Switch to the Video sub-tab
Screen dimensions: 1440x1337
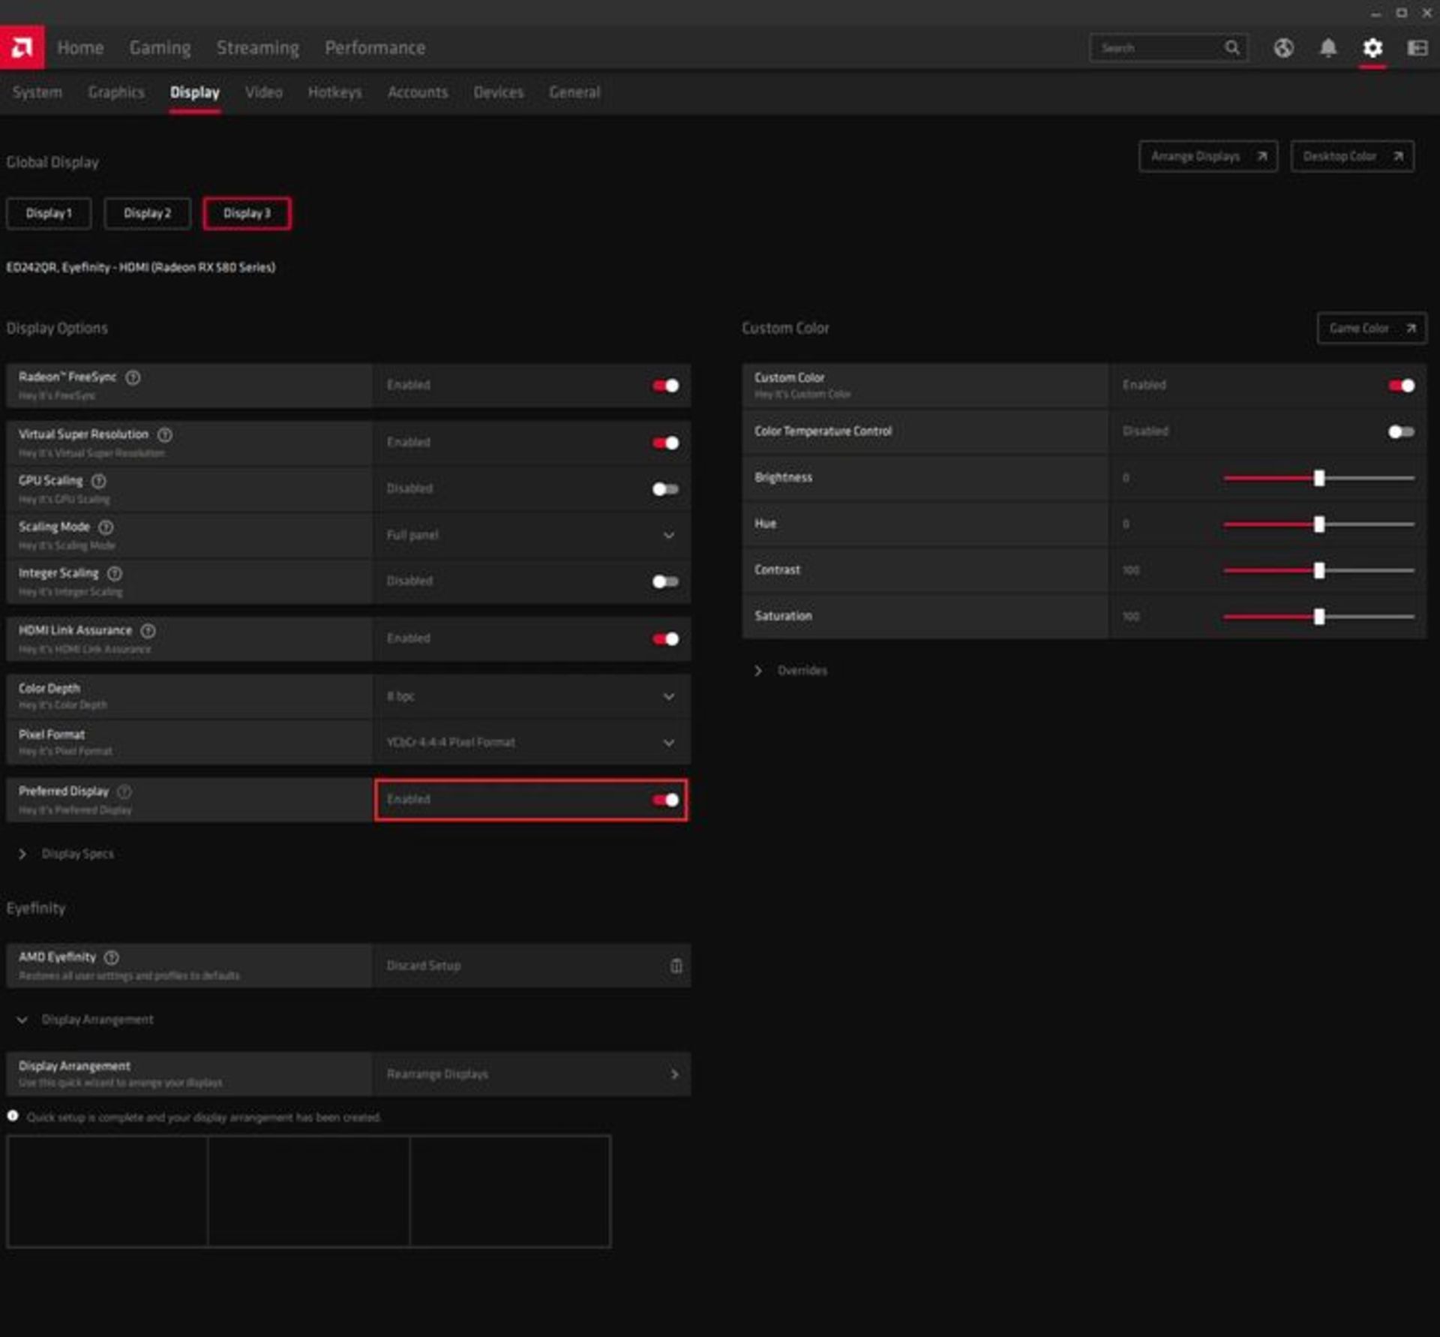point(264,92)
